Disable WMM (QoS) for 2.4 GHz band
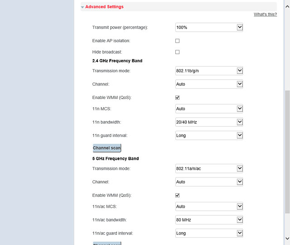This screenshot has width=290, height=245. (x=177, y=98)
